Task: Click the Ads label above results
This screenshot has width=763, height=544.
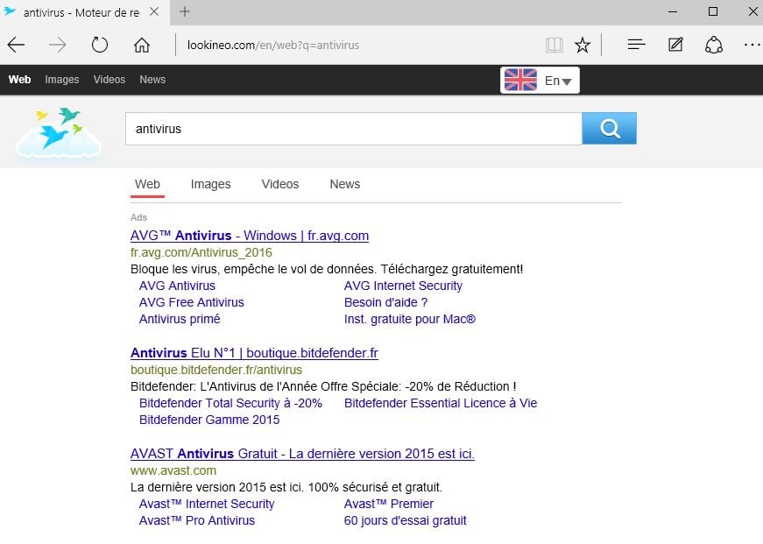Action: click(138, 217)
